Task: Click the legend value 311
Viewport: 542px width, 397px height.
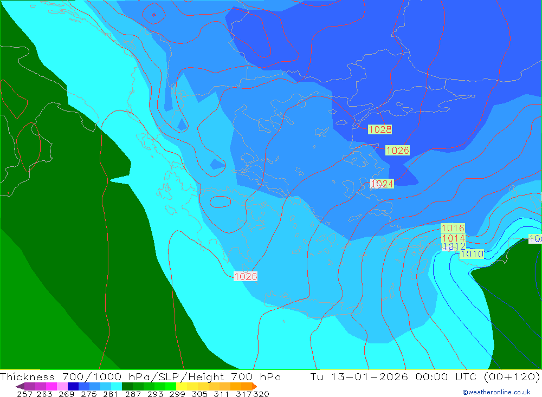Action: coord(221,394)
